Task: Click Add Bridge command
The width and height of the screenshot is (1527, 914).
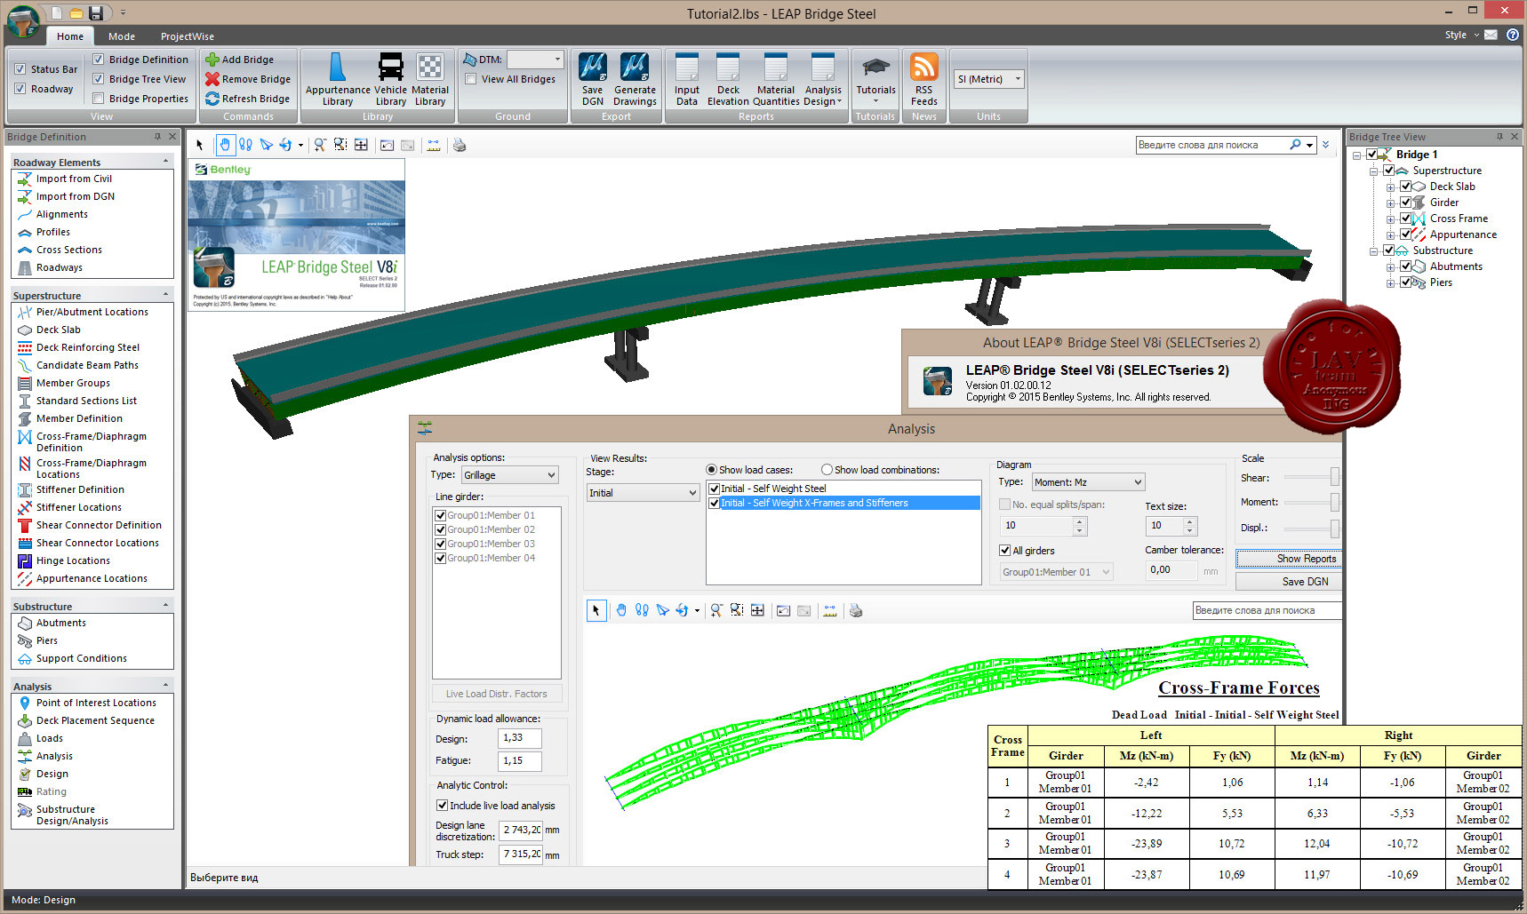Action: pyautogui.click(x=239, y=60)
